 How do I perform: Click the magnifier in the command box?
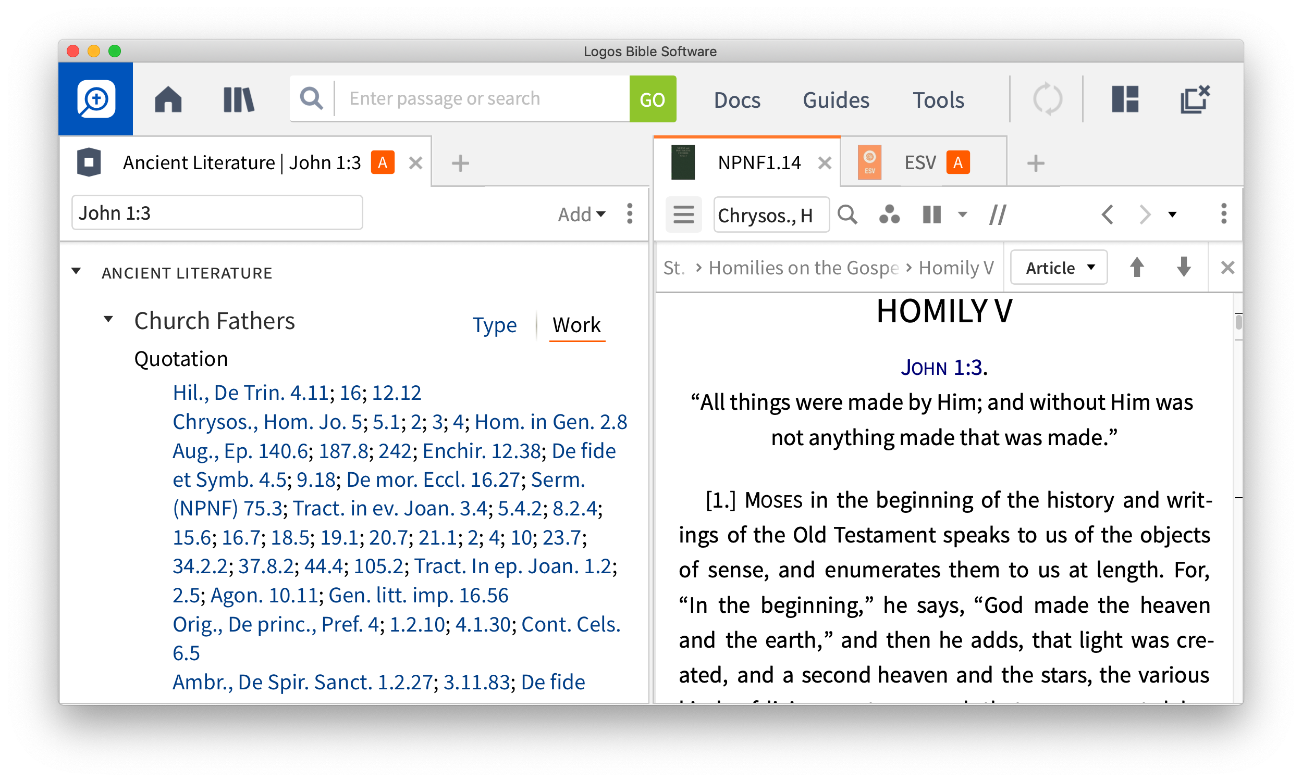[311, 98]
